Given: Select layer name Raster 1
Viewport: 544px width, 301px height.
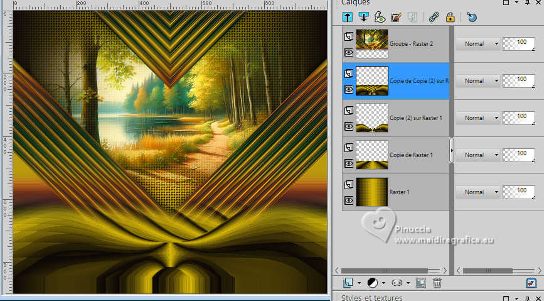Looking at the screenshot, I should [399, 192].
